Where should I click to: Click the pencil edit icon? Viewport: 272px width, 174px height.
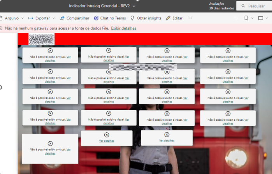pyautogui.click(x=168, y=18)
